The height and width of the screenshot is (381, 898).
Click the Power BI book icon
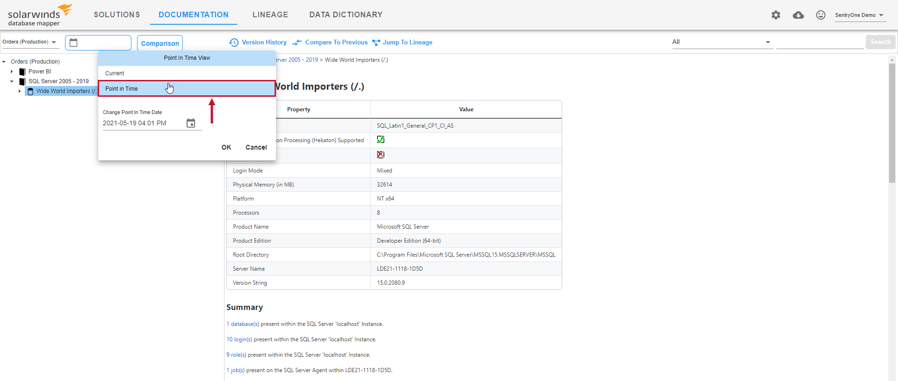(22, 72)
